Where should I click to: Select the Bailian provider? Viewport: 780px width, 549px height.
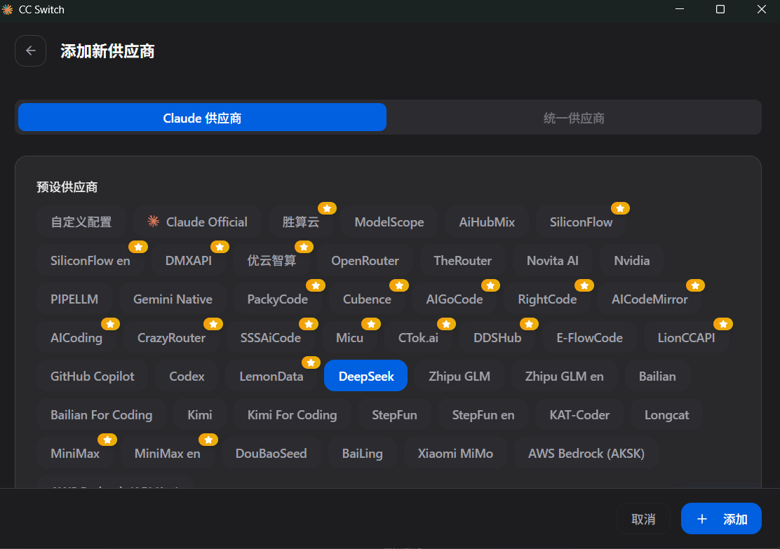tap(657, 376)
